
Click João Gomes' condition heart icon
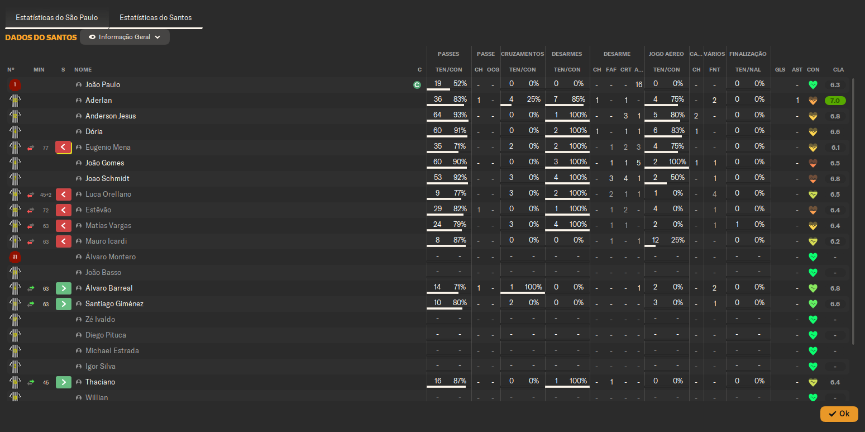coord(813,163)
